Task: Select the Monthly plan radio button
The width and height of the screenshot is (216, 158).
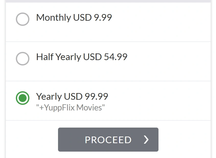Action: click(22, 19)
